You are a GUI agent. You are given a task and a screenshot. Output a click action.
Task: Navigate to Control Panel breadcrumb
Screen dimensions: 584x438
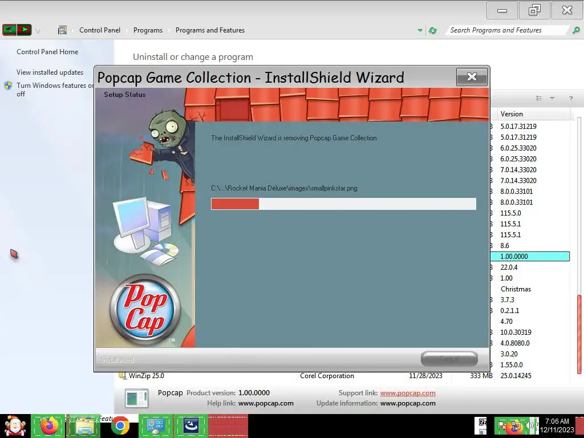[x=99, y=30]
